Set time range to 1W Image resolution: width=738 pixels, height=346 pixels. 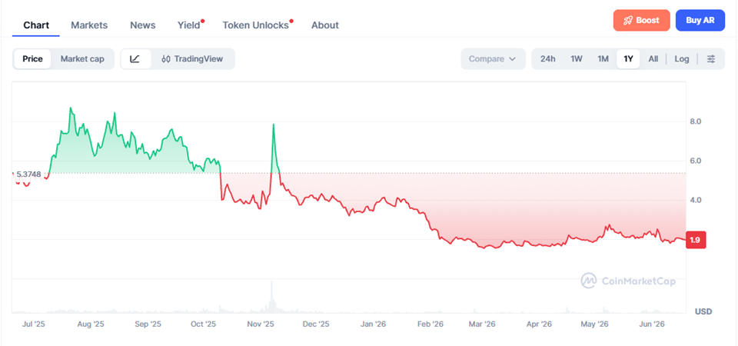click(577, 59)
